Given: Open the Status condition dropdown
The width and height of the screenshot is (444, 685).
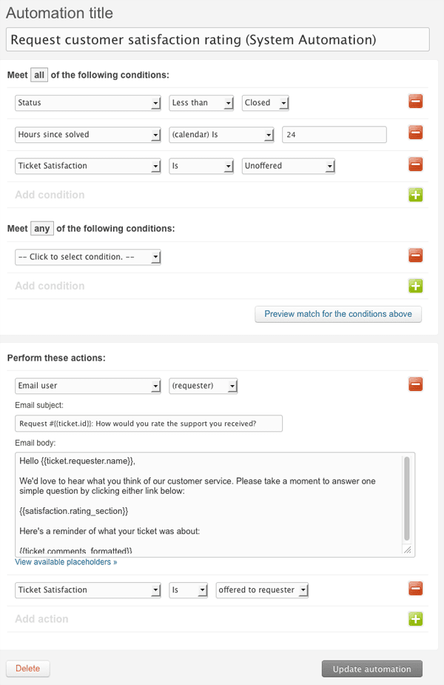Looking at the screenshot, I should pyautogui.click(x=87, y=102).
